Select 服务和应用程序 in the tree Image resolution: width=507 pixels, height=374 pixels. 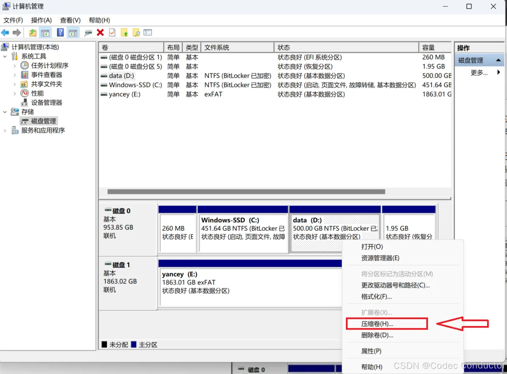[x=43, y=130]
